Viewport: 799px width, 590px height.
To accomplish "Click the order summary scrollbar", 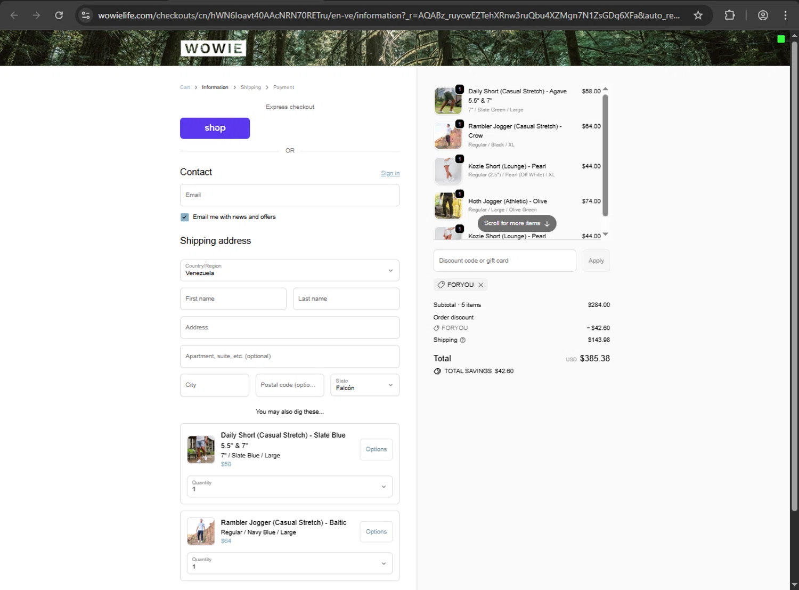I will click(605, 155).
